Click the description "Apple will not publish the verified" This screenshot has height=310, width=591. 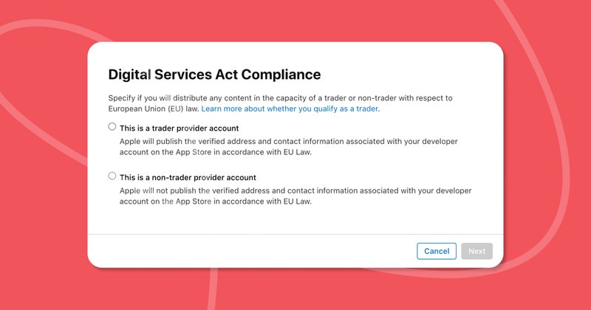[x=295, y=196]
